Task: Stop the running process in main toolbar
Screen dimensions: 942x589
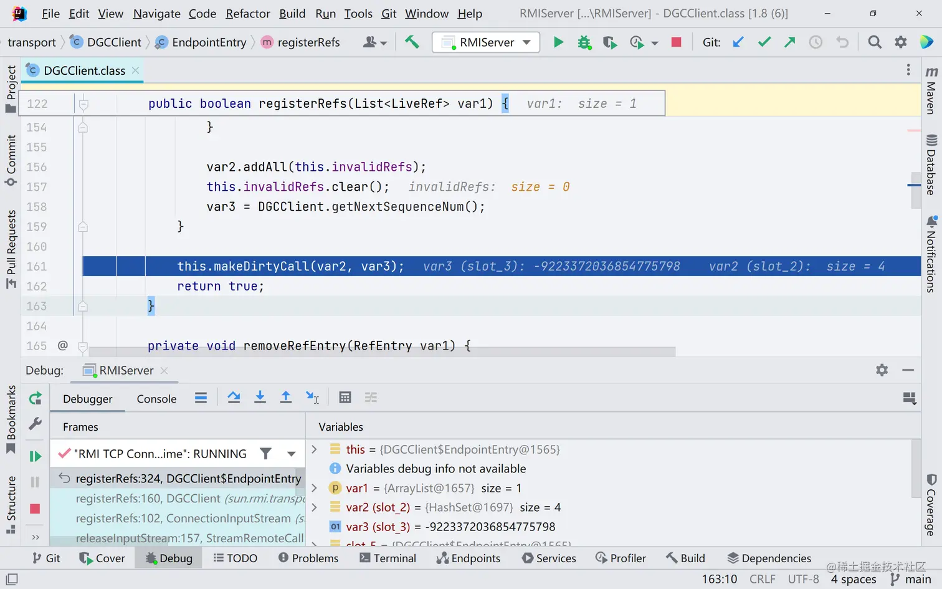Action: coord(676,42)
